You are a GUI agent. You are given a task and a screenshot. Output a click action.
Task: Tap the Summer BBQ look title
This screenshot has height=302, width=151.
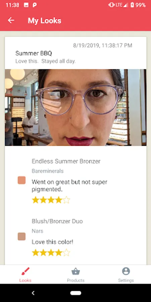(34, 53)
